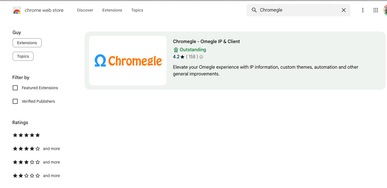Clear the search query with the X icon
Viewport: 387px width, 188px height.
tap(343, 10)
